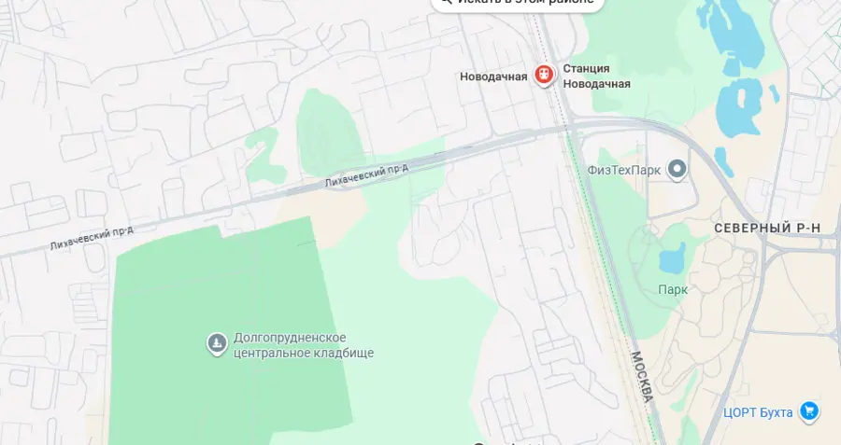841x445 pixels.
Task: Open the ФизТехПарк location pin
Action: [677, 170]
